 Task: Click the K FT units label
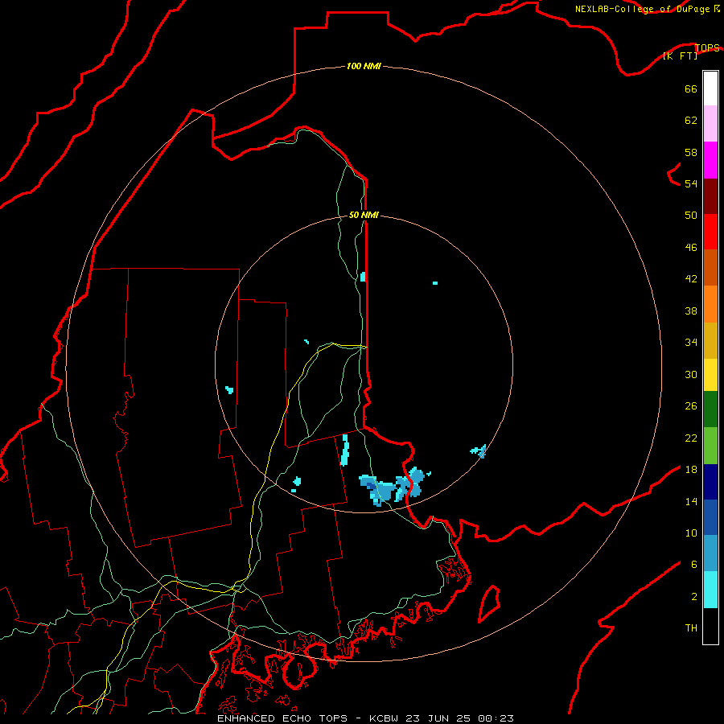pos(680,56)
